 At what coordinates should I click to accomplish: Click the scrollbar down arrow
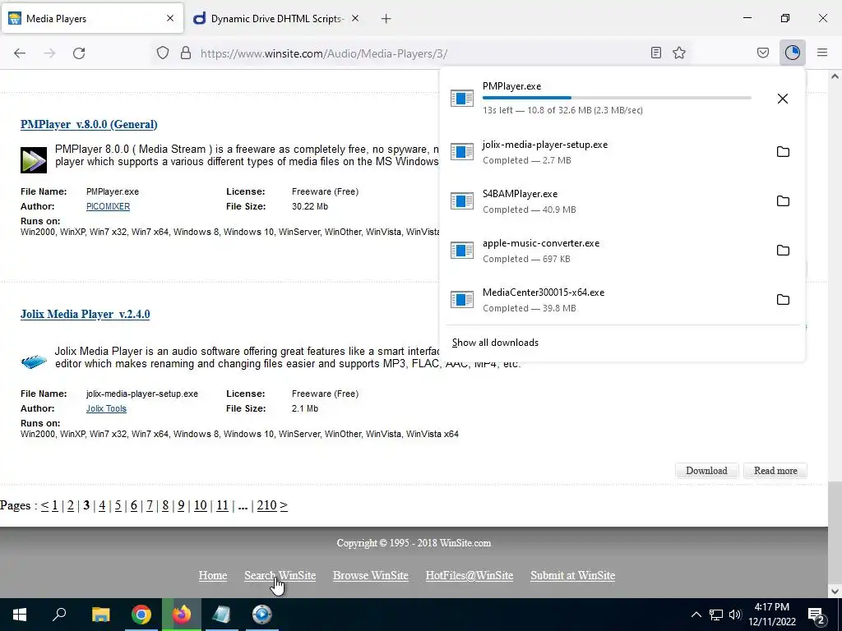(x=835, y=592)
